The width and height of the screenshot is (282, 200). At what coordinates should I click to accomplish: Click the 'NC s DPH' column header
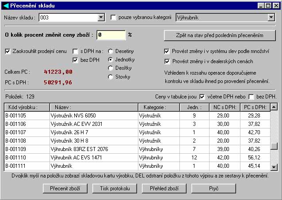click(225, 107)
